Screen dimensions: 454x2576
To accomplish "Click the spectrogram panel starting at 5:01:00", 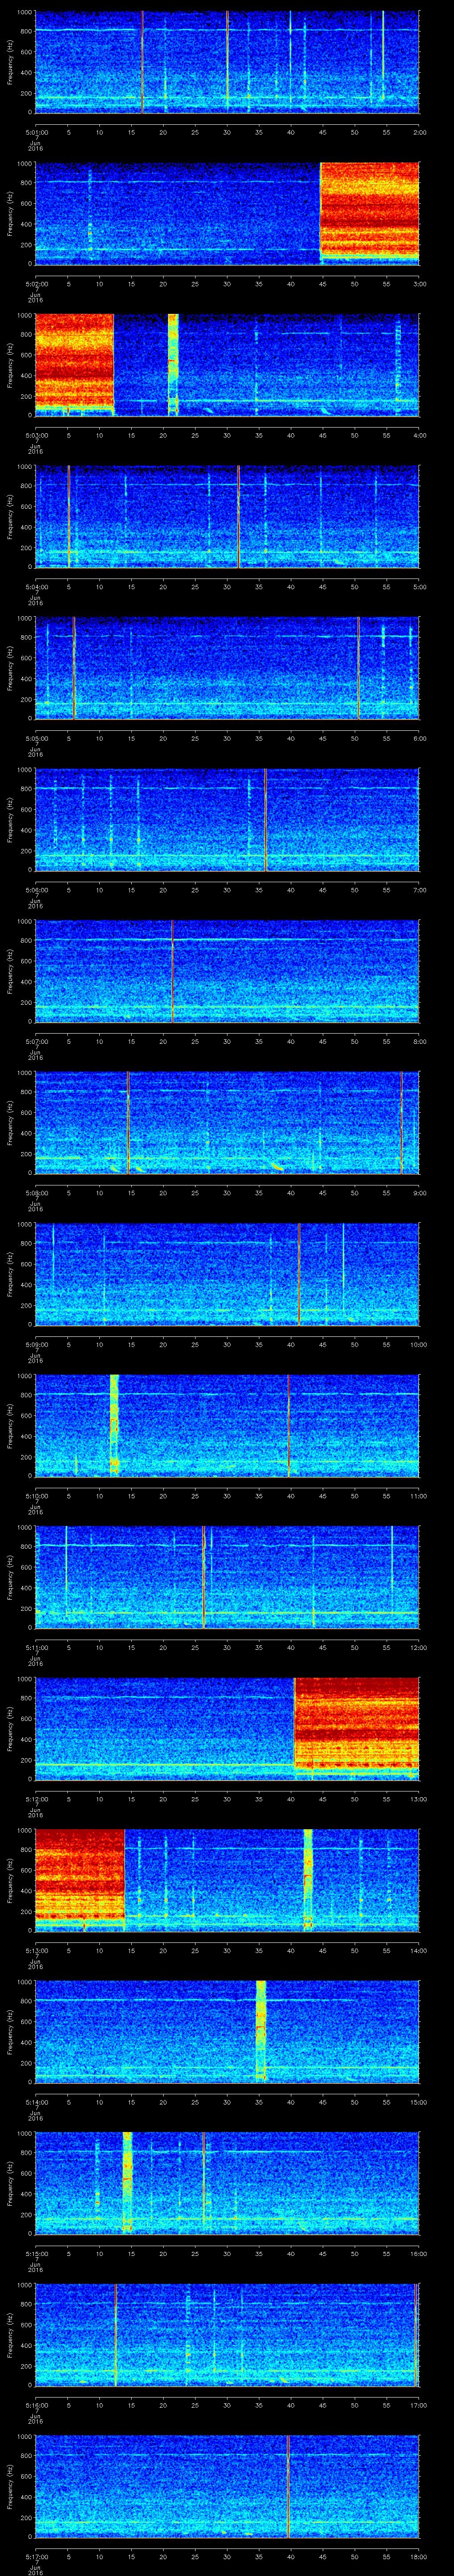I will (x=227, y=62).
